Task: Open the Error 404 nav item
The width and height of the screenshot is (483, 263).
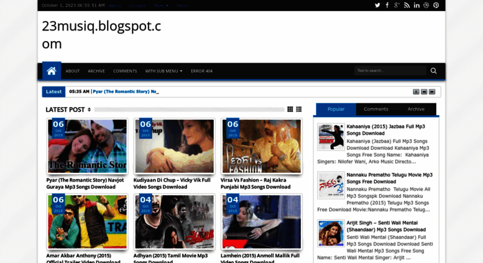Action: point(201,71)
